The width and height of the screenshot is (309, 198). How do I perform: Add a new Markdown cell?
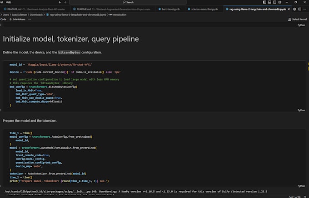pyautogui.click(x=18, y=19)
